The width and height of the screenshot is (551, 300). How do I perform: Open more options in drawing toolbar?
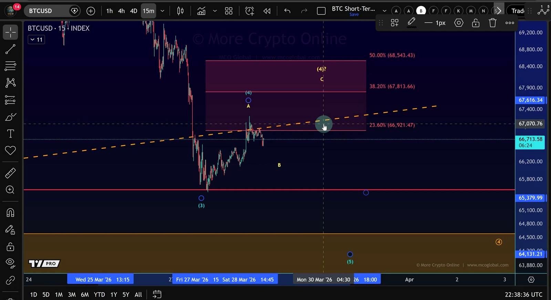click(x=510, y=23)
